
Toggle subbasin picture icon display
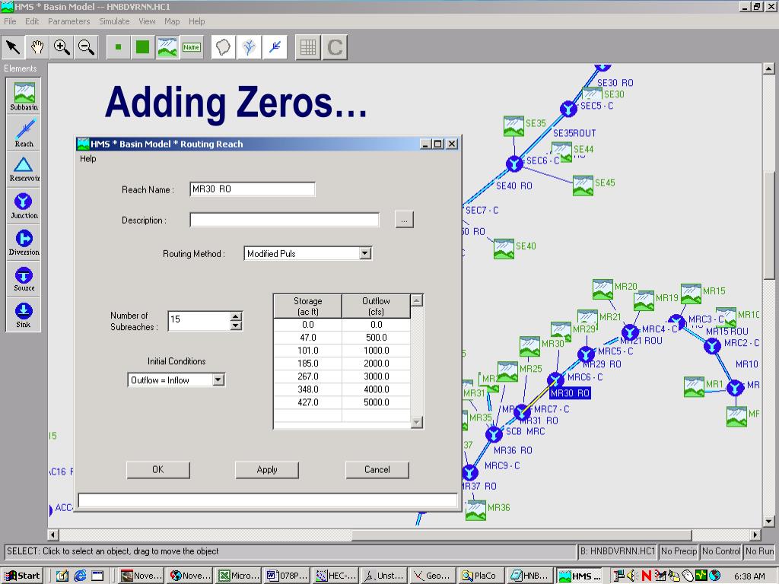tap(167, 47)
